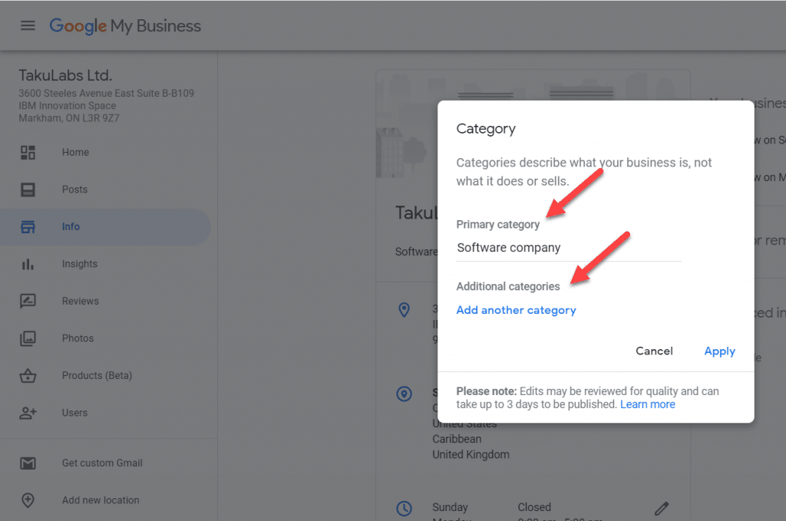
Task: Open the Reviews menu item
Action: point(80,301)
